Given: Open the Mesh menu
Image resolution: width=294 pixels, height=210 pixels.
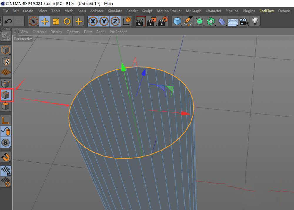Looking at the screenshot, I should click(x=69, y=11).
